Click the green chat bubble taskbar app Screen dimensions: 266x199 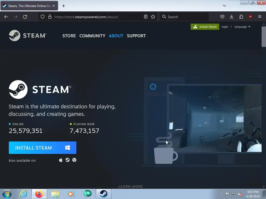pos(88,194)
